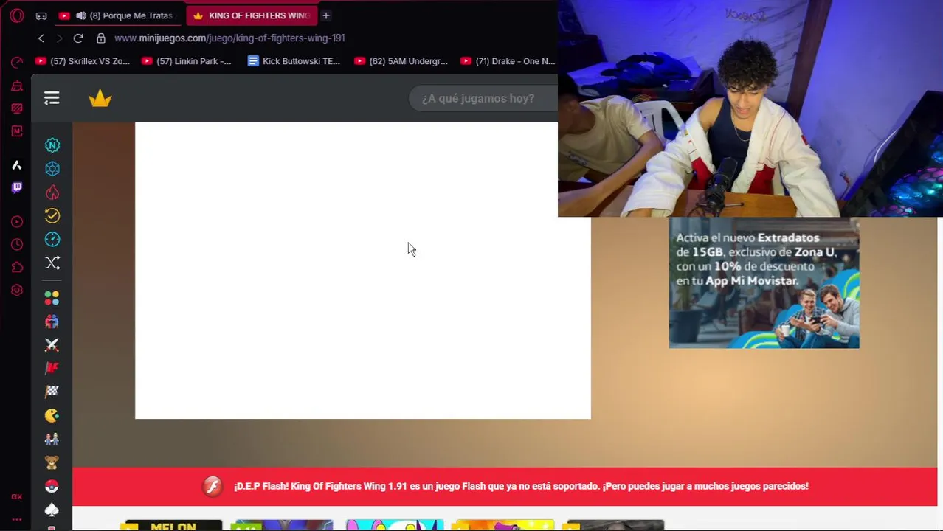Open Drake - One N... bookmark

[x=508, y=61]
